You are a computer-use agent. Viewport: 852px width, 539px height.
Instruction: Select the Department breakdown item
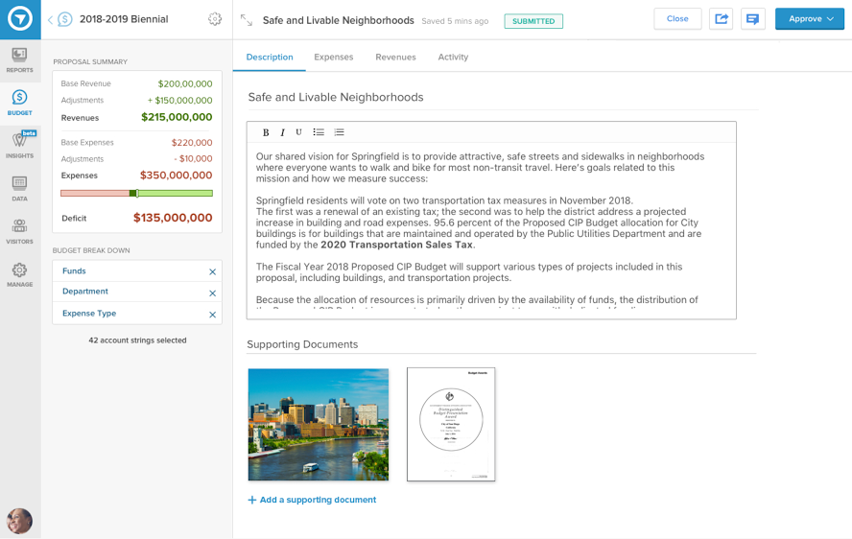(137, 292)
